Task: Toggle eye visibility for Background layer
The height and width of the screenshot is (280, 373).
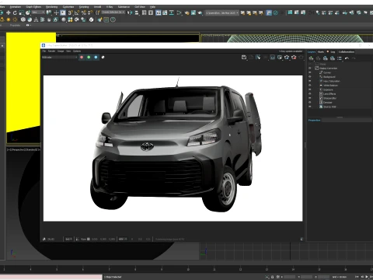Action: [x=310, y=77]
